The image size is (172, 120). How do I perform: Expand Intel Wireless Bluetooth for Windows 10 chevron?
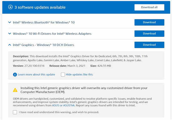[x=10, y=22]
